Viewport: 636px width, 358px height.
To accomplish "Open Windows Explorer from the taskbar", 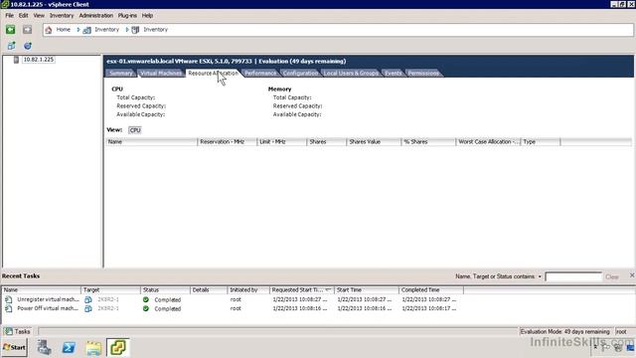I will [x=93, y=348].
